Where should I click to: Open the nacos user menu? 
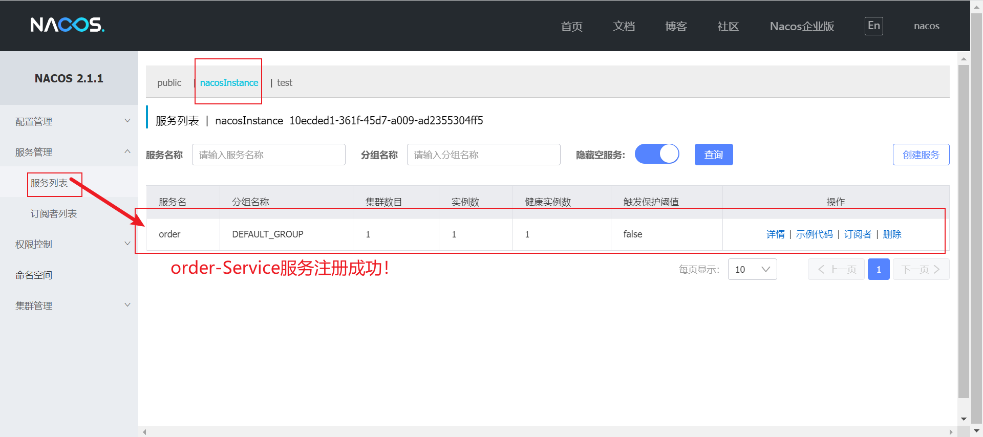tap(926, 26)
